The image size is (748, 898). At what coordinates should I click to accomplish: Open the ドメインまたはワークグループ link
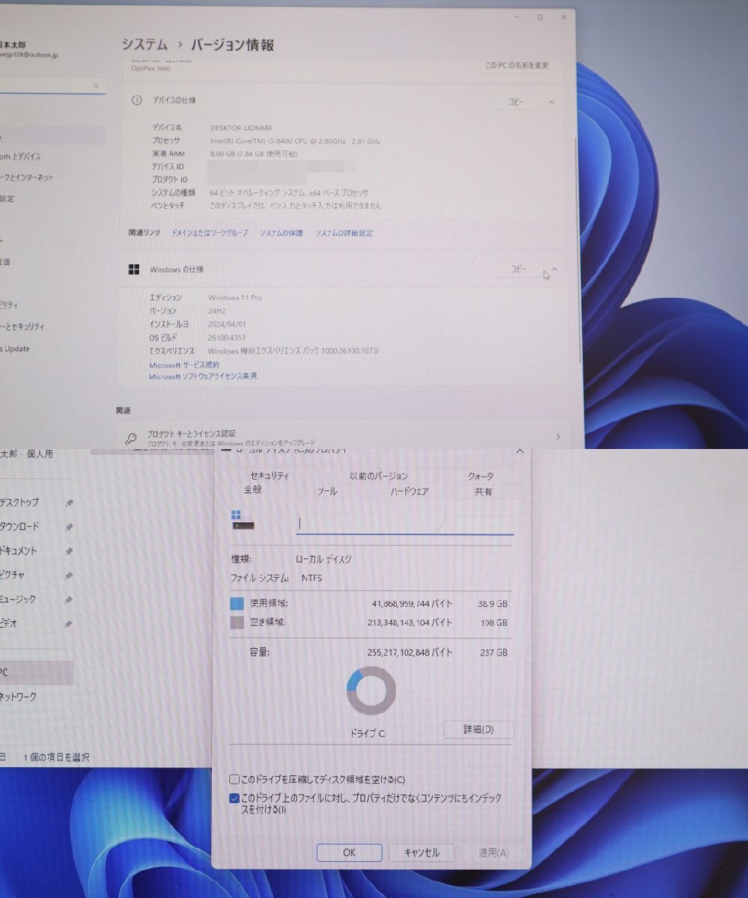[210, 233]
